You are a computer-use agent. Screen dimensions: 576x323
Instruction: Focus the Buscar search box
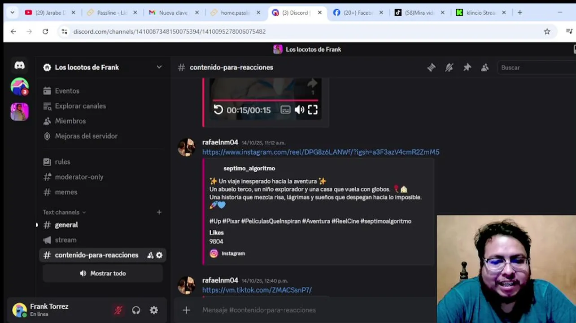(x=536, y=67)
